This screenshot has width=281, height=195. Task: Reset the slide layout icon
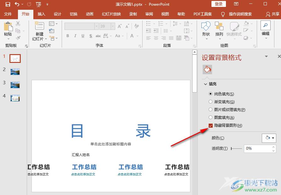click(52, 31)
